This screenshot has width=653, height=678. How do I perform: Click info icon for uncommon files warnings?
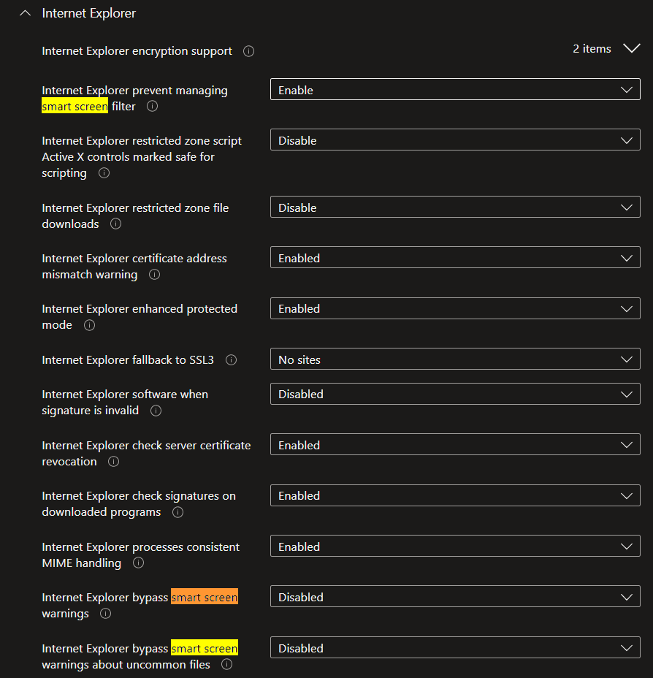tap(226, 665)
